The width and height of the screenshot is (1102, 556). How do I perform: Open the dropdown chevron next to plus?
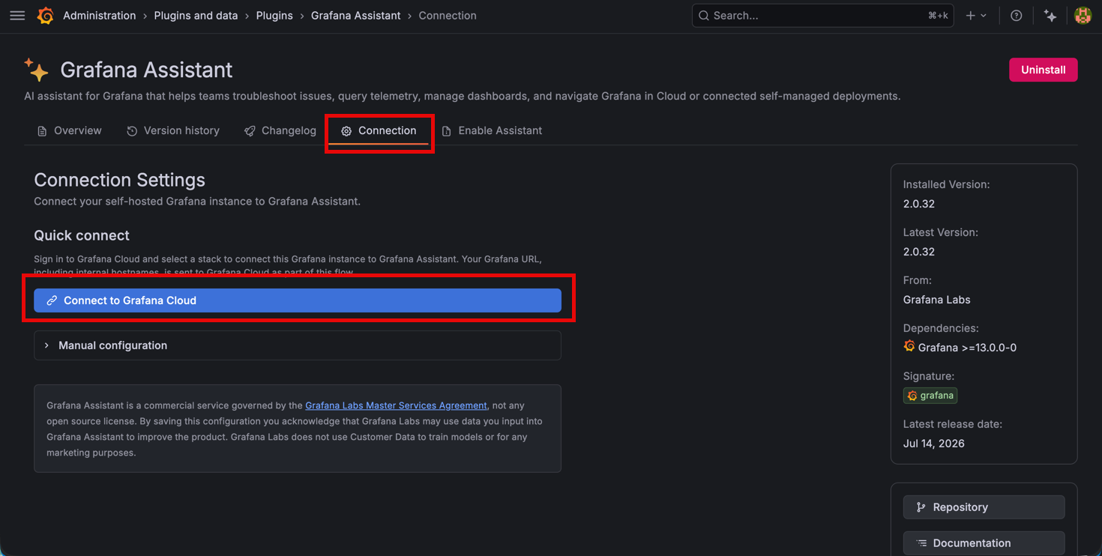[984, 16]
